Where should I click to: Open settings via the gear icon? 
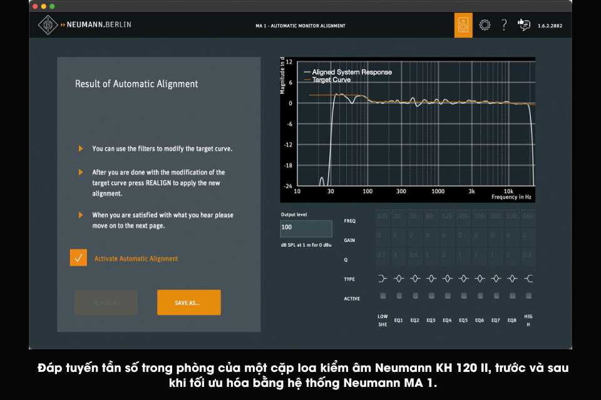pos(485,25)
